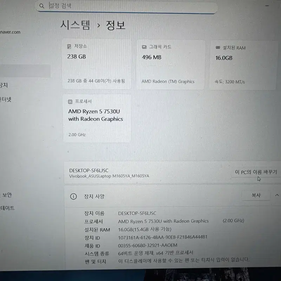Click 16.0GB(15.4GB 사용 가능) value
Viewport: 281px width, 281px height.
pyautogui.click(x=145, y=229)
